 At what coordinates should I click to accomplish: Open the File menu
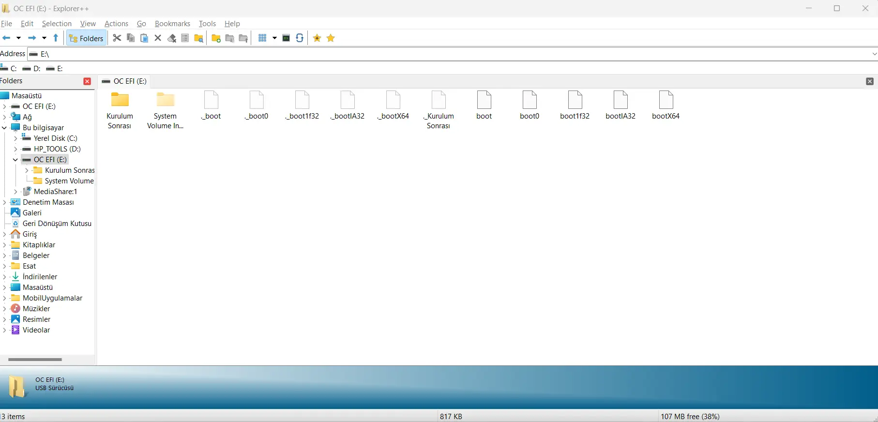(6, 24)
